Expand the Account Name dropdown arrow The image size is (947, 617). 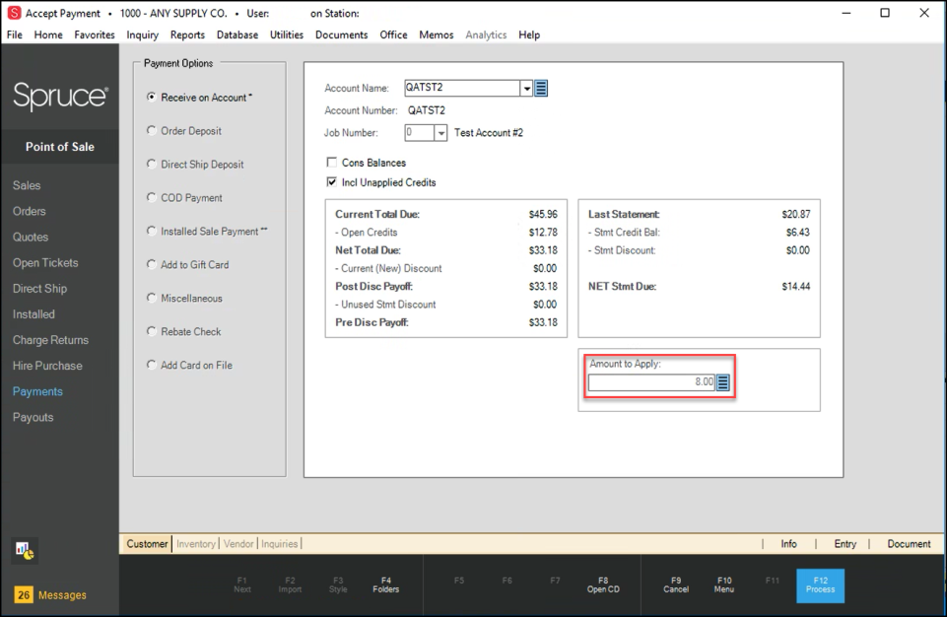526,89
